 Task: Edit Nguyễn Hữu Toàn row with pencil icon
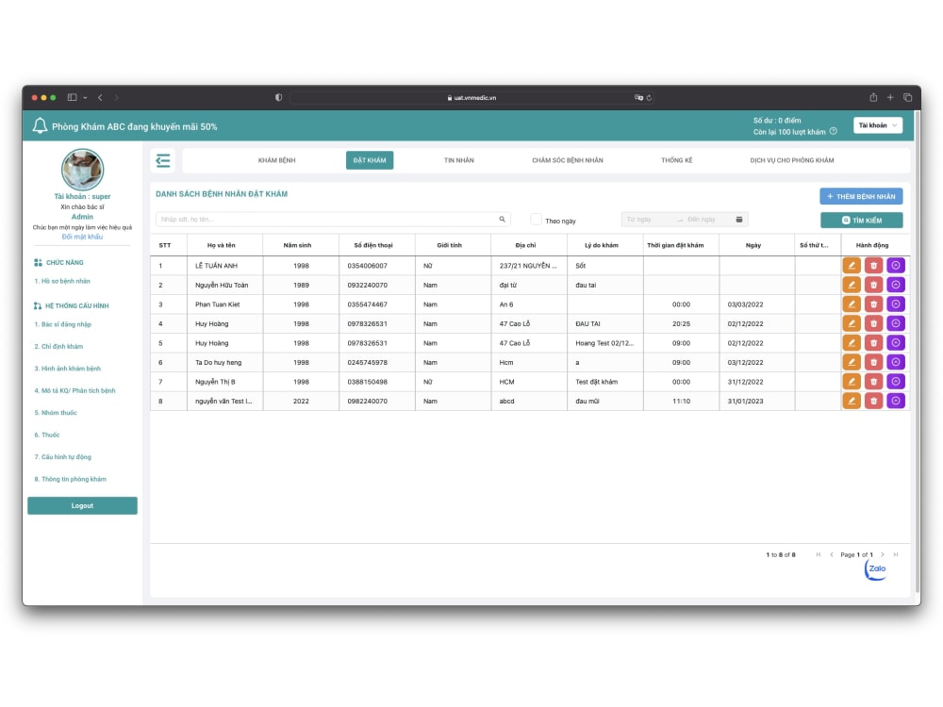[851, 285]
